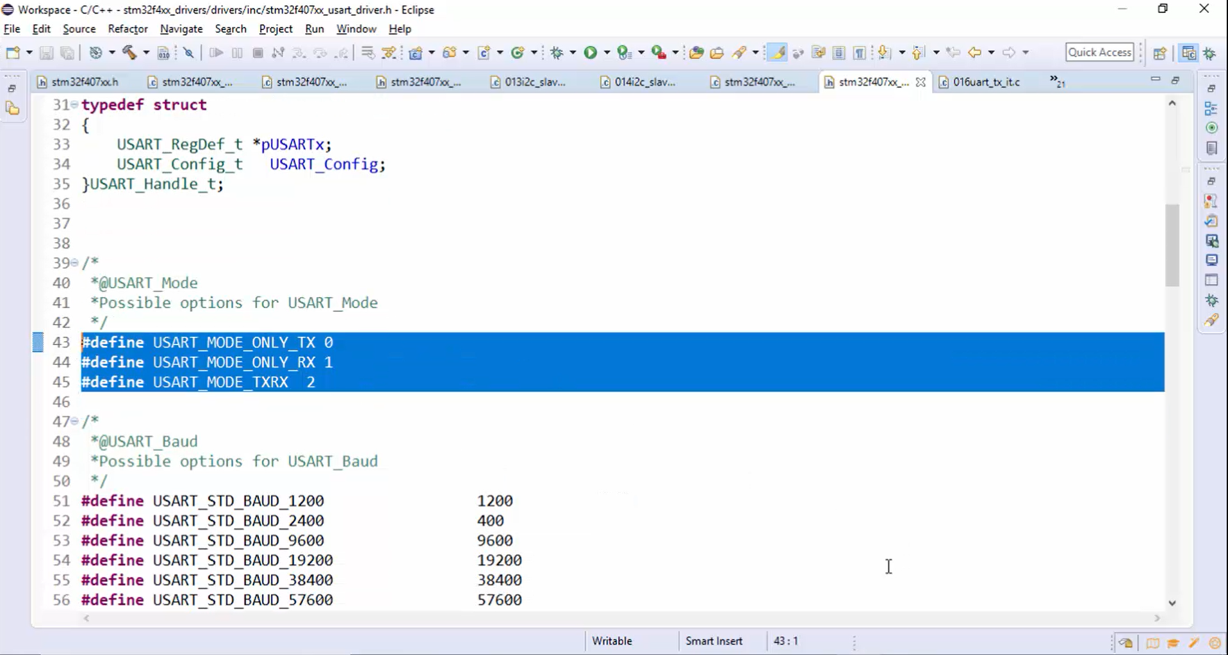Open the Project menu
This screenshot has height=655, width=1228.
pos(275,29)
